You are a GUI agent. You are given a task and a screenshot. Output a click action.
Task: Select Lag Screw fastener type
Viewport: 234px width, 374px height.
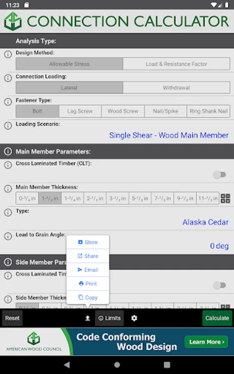click(x=80, y=111)
